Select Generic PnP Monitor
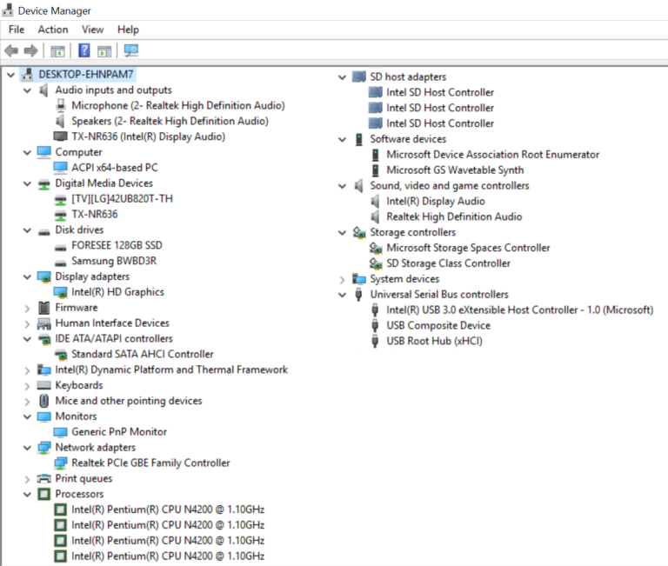 [x=119, y=432]
